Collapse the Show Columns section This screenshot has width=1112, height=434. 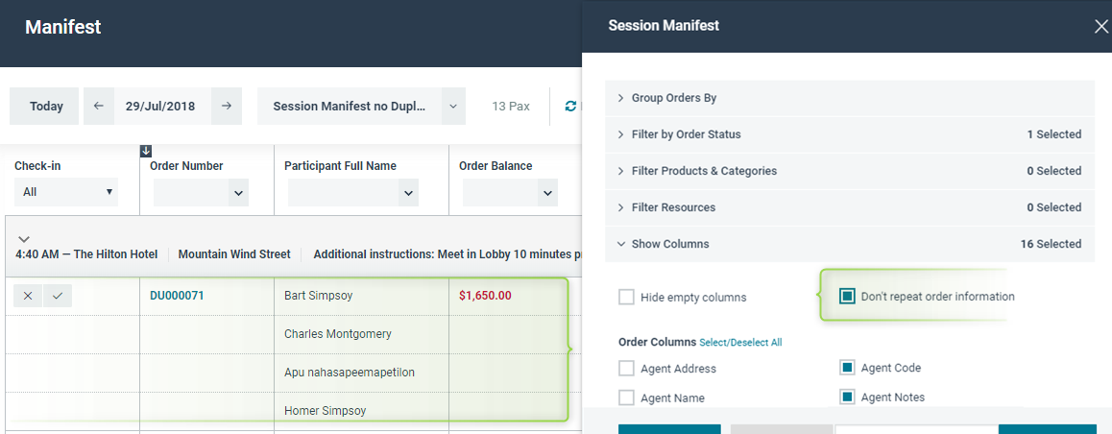click(850, 244)
